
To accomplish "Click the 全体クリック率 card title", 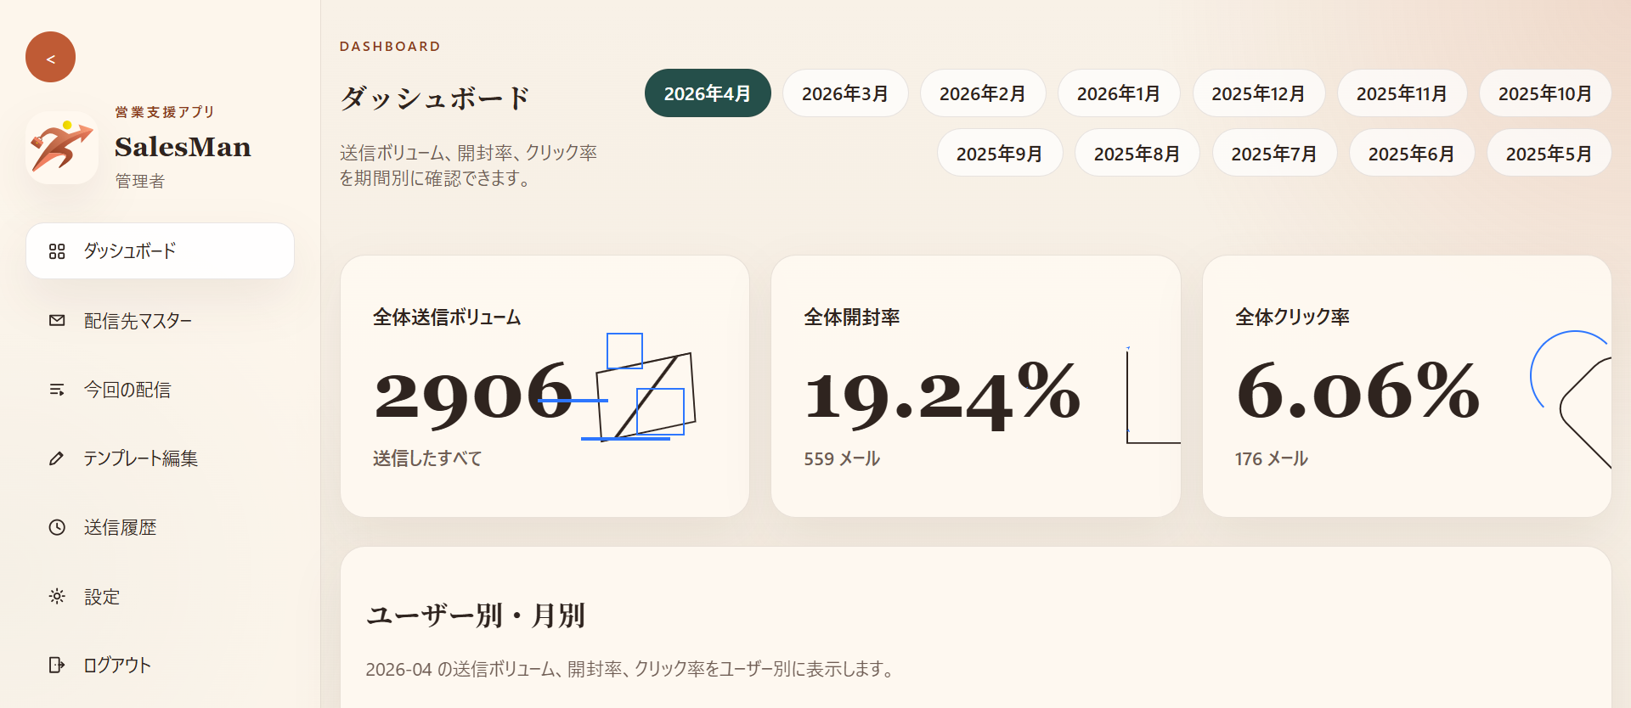I will click(x=1292, y=317).
